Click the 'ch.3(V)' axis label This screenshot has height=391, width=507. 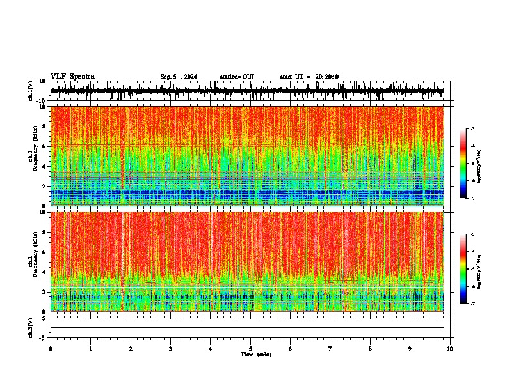[x=31, y=328]
